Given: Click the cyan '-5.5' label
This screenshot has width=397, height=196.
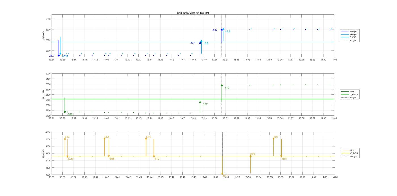Looking at the screenshot, I should coord(206,44).
